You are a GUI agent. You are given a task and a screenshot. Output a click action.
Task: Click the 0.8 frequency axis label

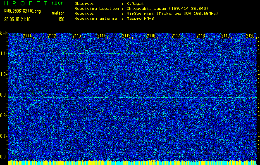pos(3,115)
